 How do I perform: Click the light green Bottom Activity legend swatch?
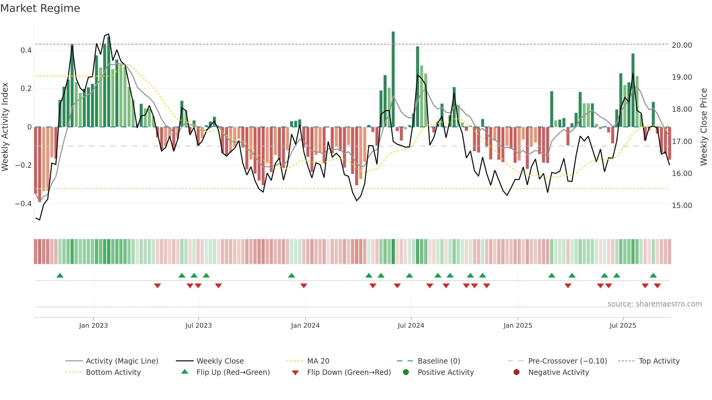[x=73, y=372]
